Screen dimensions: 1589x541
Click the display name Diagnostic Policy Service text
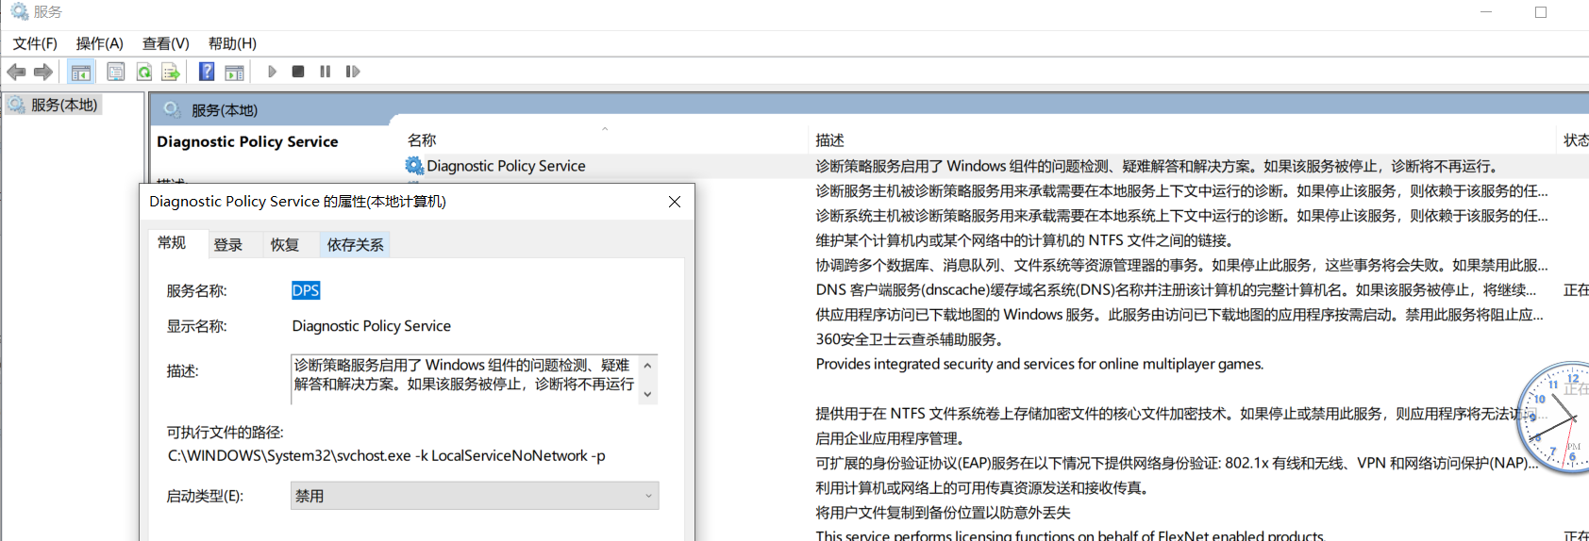(372, 326)
